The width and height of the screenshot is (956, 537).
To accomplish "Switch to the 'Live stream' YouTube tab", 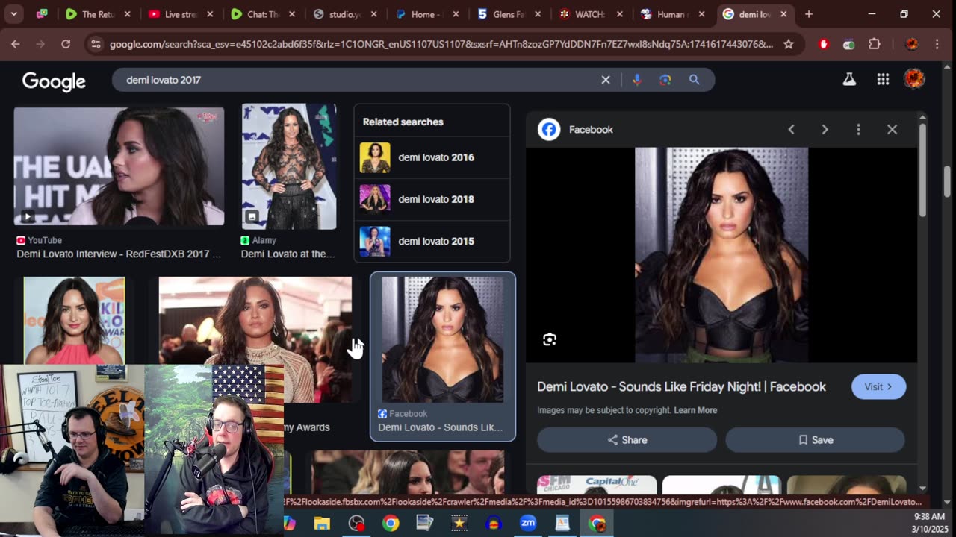I will point(179,14).
